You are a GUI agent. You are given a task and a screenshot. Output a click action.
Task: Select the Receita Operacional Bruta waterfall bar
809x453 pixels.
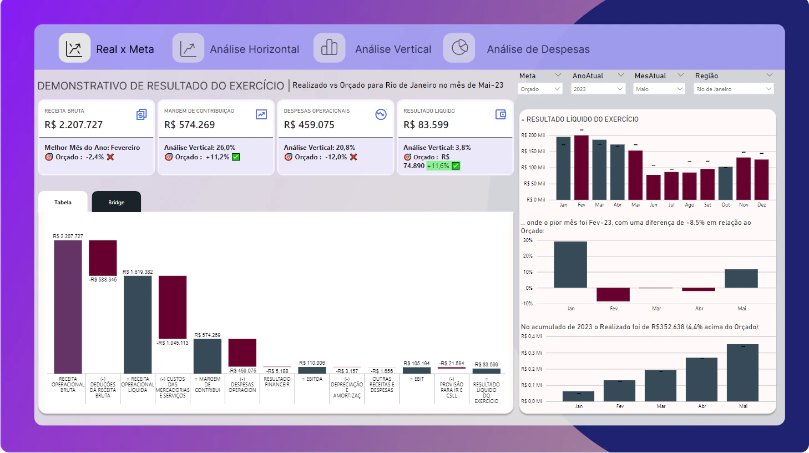click(68, 306)
